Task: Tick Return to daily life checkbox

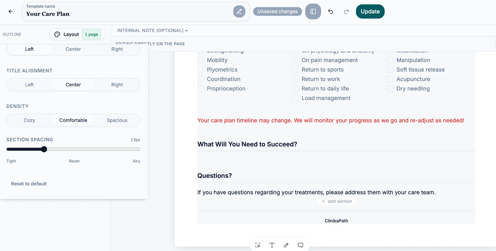Action: (295, 89)
